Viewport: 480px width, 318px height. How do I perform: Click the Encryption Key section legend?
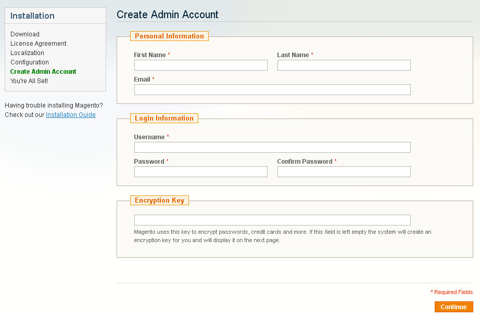coord(159,201)
